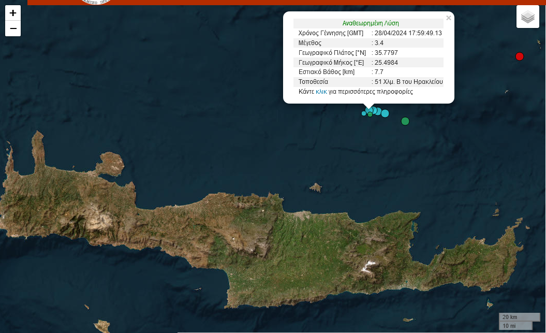Select the latitude value 35.7797
Image resolution: width=546 pixels, height=333 pixels.
(x=386, y=53)
